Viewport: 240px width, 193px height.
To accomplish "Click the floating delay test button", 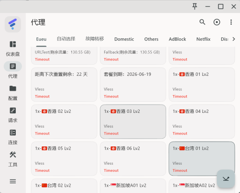I will [226, 179].
